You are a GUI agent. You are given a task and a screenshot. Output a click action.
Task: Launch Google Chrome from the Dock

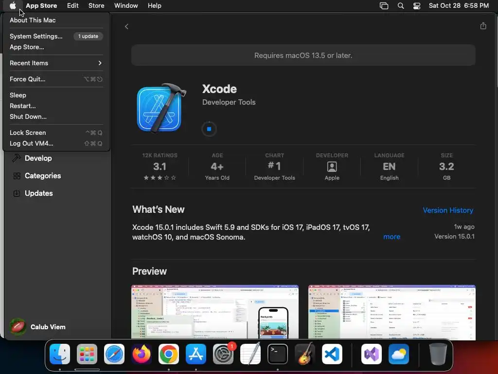point(169,354)
